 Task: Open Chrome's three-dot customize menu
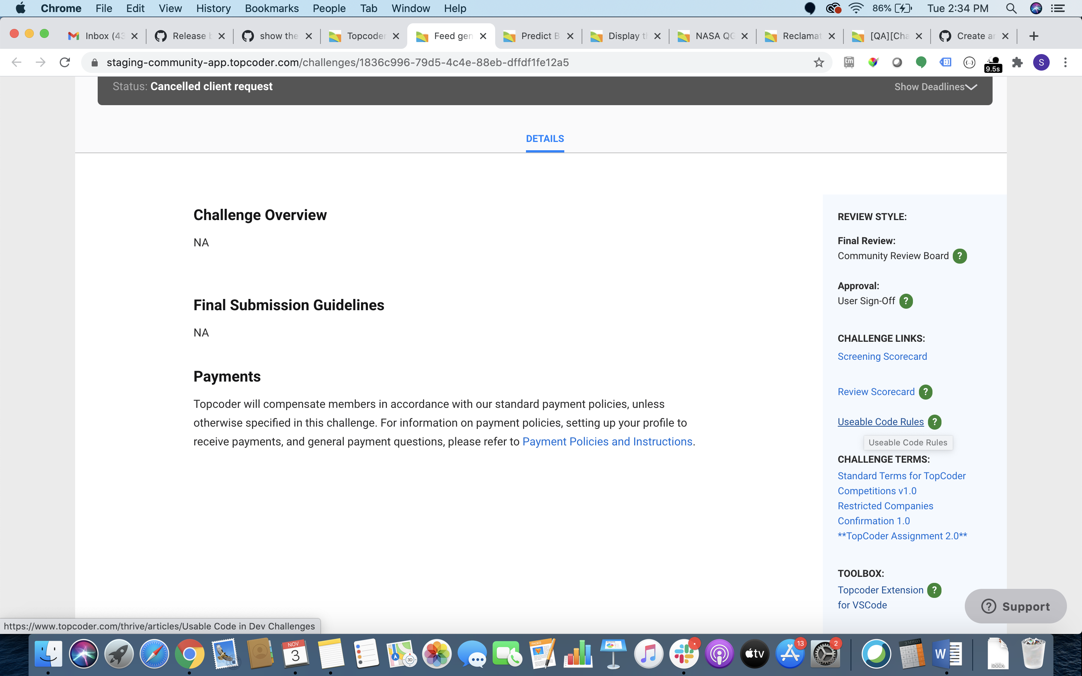1065,63
